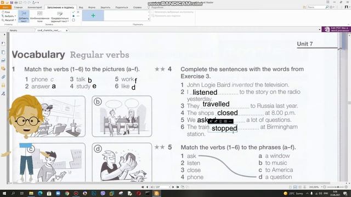Click the listened text annotation
This screenshot has height=197, width=351.
coord(205,92)
